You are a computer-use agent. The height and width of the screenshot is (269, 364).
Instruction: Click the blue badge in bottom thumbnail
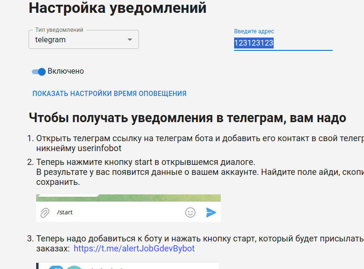click(x=56, y=268)
